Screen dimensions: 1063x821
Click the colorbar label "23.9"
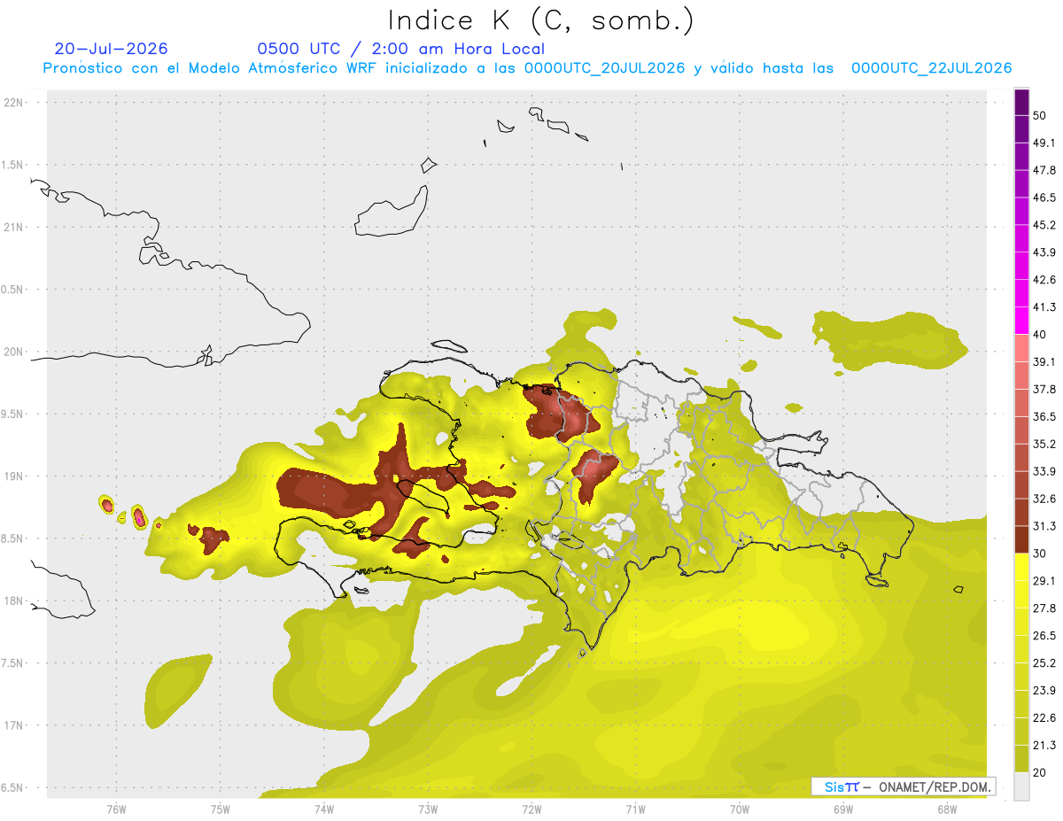pyautogui.click(x=1044, y=690)
